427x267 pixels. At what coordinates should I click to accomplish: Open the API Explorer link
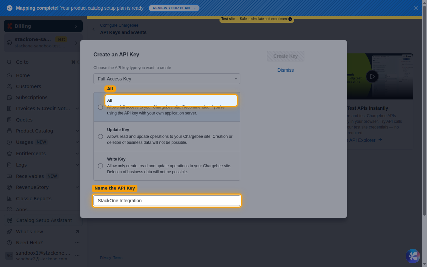[365, 140]
